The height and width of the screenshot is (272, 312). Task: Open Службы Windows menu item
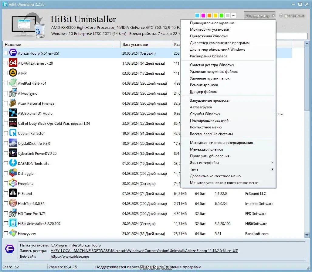click(228, 114)
